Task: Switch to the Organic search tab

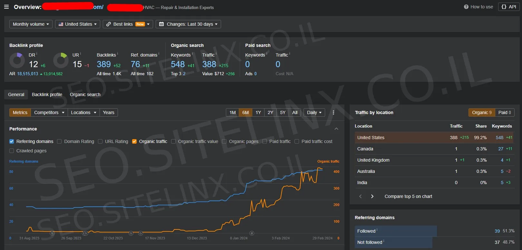Action: tap(85, 94)
